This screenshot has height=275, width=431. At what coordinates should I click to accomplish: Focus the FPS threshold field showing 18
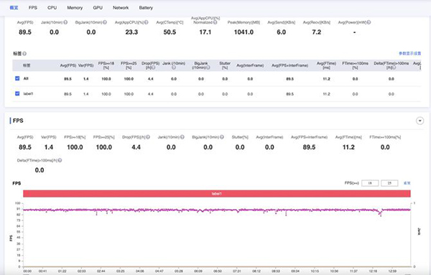370,183
